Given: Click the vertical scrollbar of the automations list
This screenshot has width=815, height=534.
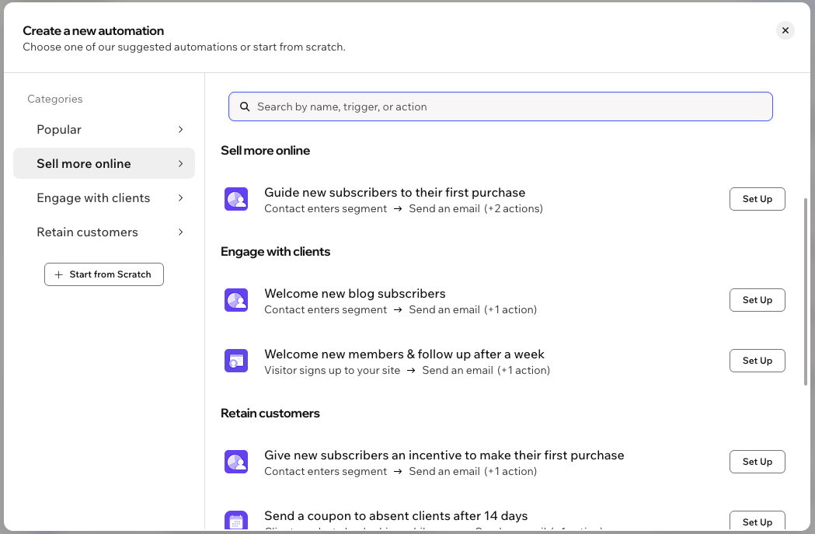Looking at the screenshot, I should tap(806, 291).
